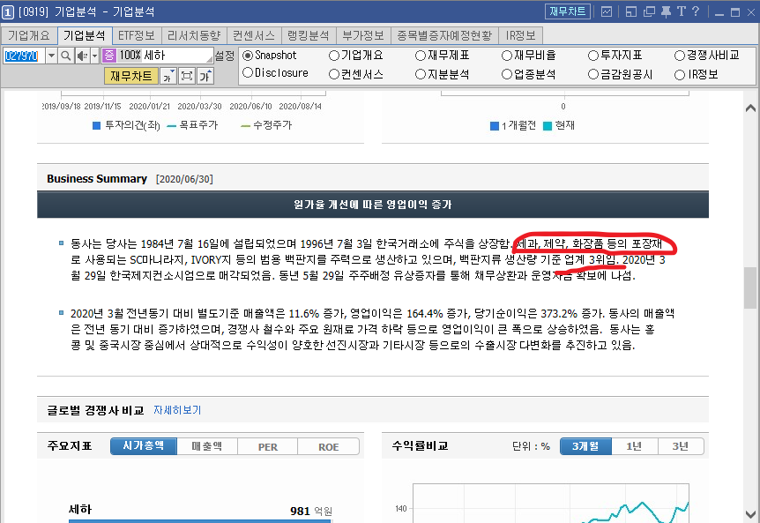Image resolution: width=760 pixels, height=523 pixels.
Task: Click the stock code input field
Action: [24, 56]
